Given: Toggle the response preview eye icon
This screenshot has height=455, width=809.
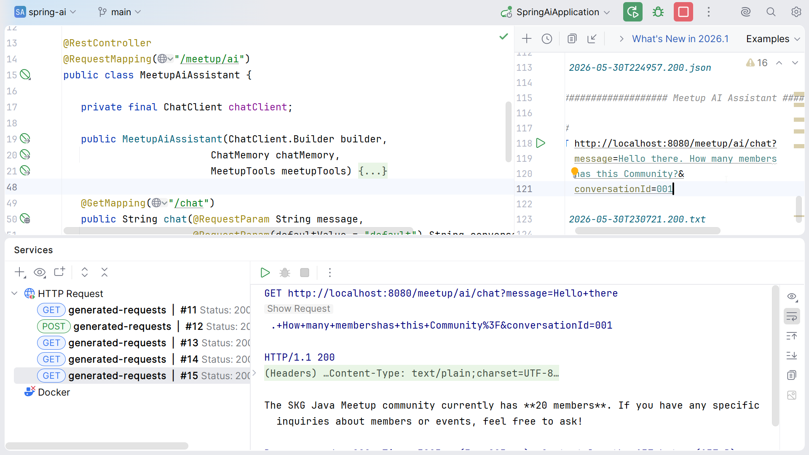Looking at the screenshot, I should [792, 297].
